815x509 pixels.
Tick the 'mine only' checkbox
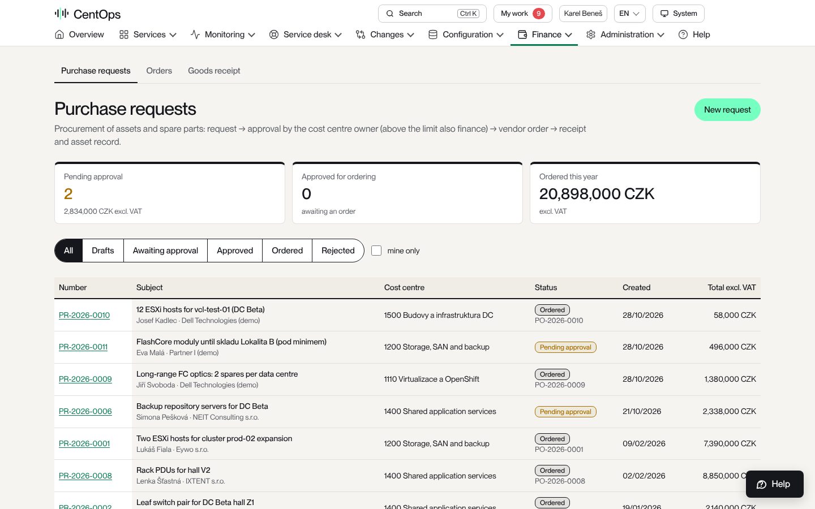[376, 251]
